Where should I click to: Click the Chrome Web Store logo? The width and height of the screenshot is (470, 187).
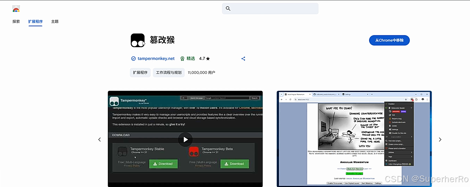coord(16,9)
